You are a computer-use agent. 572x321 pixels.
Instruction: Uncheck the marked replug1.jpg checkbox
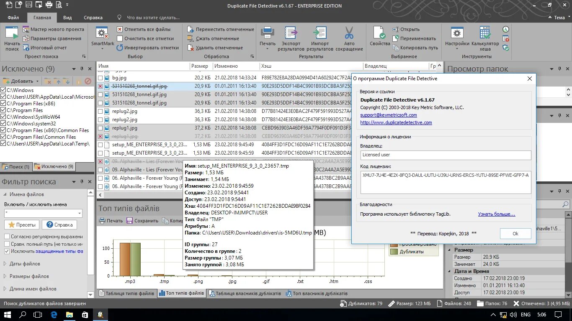coord(100,136)
